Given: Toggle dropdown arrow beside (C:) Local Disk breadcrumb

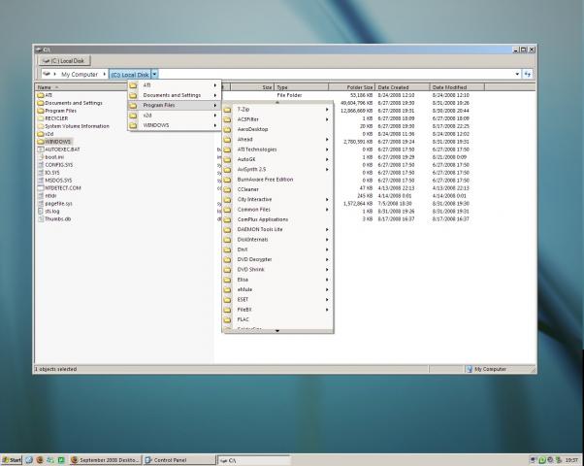Looking at the screenshot, I should [154, 74].
